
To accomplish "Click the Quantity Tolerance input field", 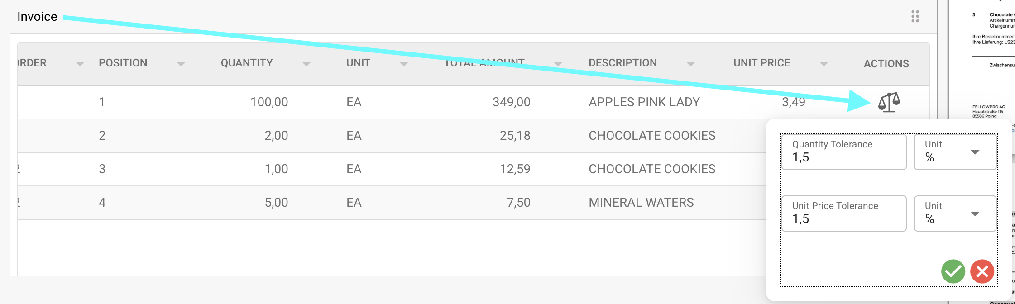I will [844, 157].
